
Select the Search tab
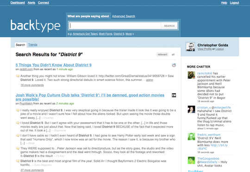(x=20, y=45)
